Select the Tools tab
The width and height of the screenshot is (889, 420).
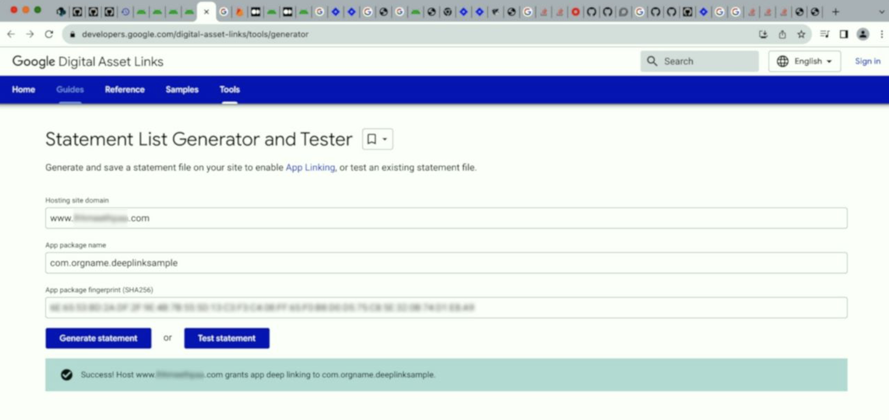230,90
